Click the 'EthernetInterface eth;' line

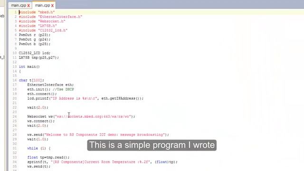(50, 85)
